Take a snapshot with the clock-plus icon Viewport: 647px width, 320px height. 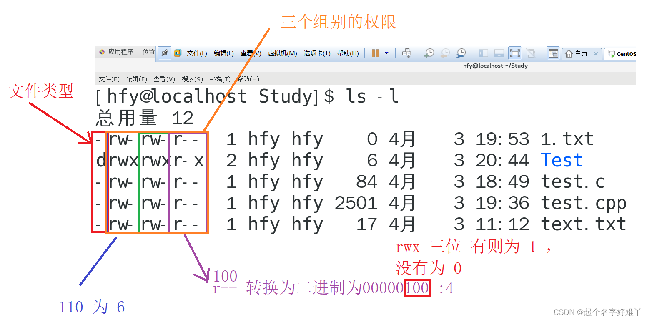point(429,53)
